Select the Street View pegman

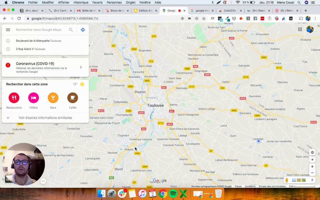(287, 180)
